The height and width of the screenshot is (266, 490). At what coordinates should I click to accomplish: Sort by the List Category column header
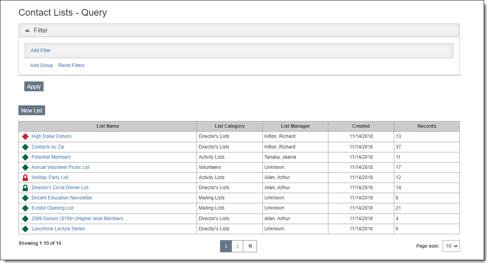[230, 126]
